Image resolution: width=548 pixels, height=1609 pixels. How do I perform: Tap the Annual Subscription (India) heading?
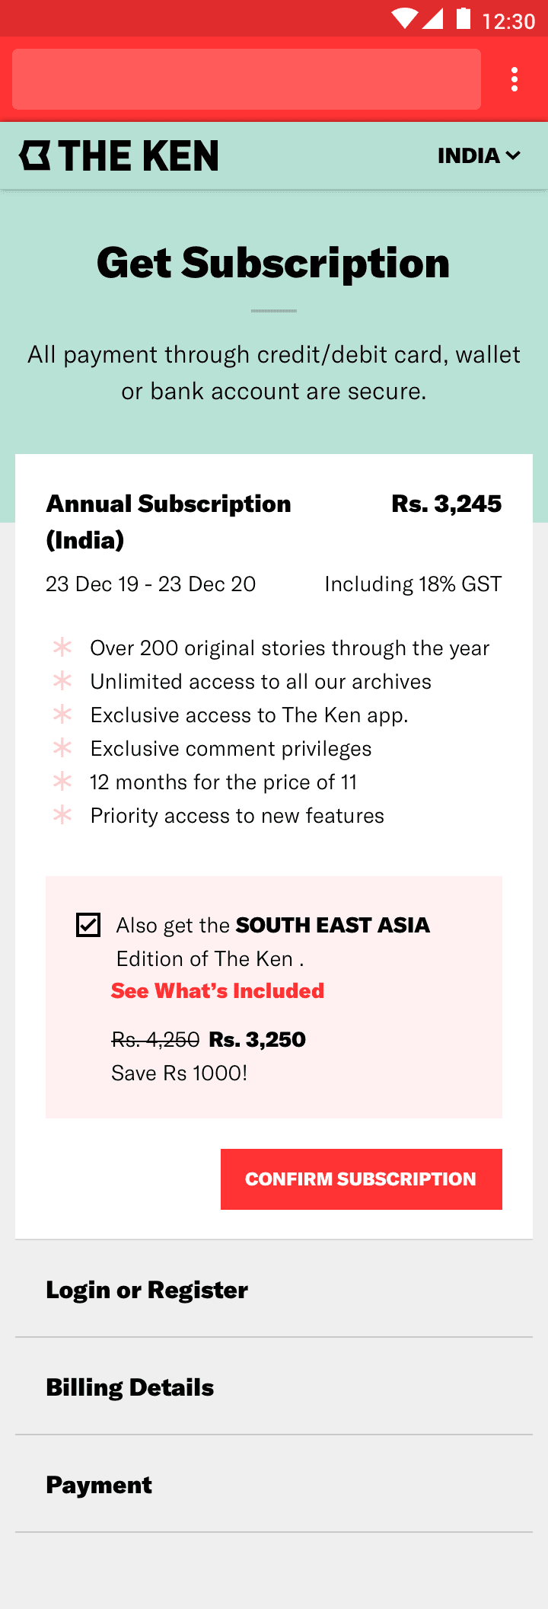point(168,521)
